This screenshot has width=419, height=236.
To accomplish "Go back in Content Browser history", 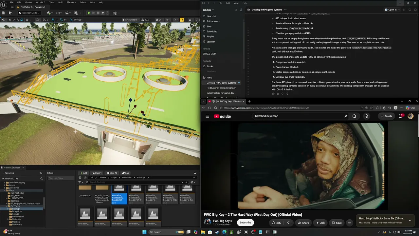I will pos(80,178).
